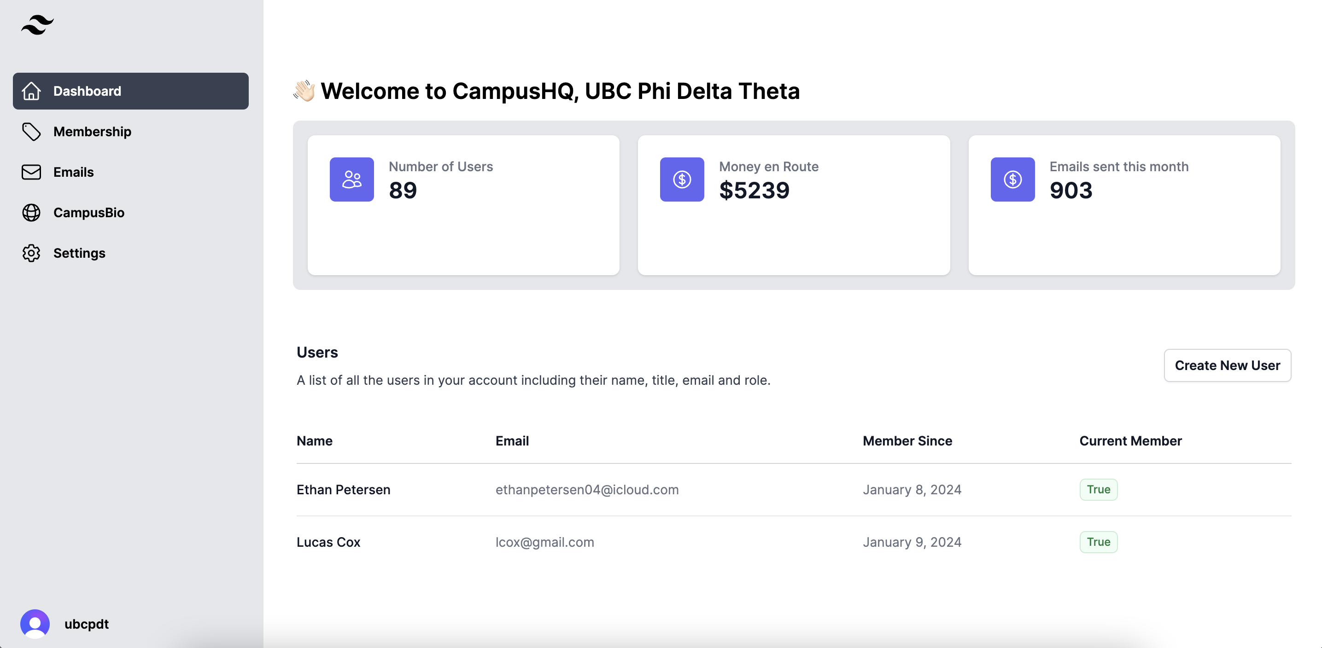Click the Membership tag icon

coord(31,131)
